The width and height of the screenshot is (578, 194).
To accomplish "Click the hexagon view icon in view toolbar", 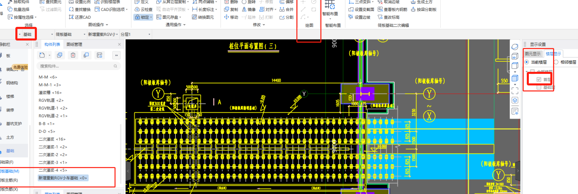I will pos(515,100).
